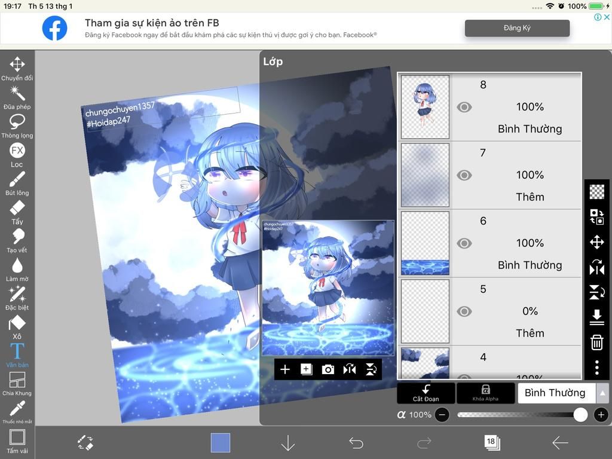Select the Tấm vải canvas tool

point(17,442)
